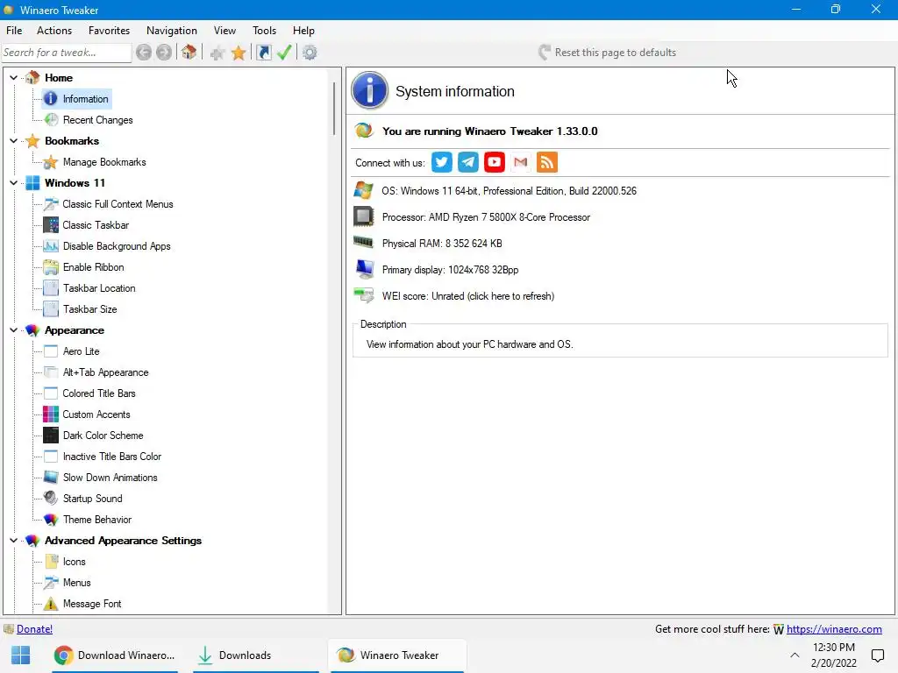Select Taskbar Location tree item
The width and height of the screenshot is (898, 673).
(99, 288)
